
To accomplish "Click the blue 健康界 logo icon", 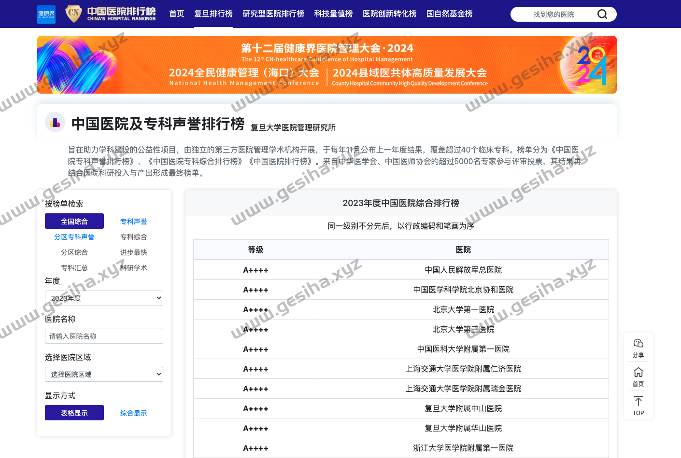I will point(46,14).
